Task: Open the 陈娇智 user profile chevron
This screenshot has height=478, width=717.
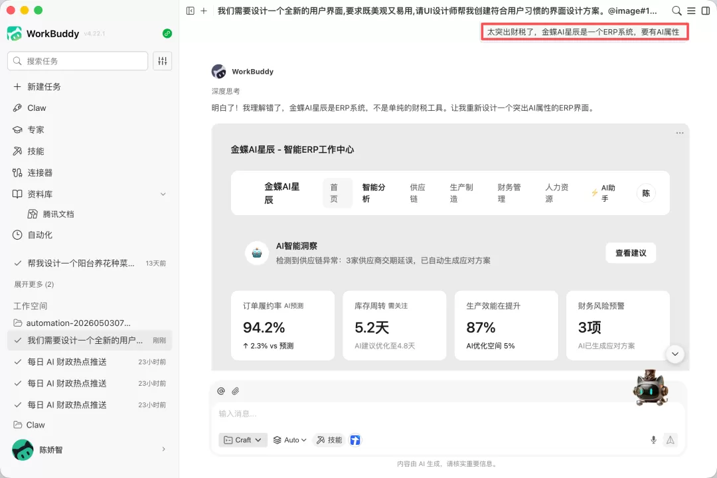Action: 164,449
